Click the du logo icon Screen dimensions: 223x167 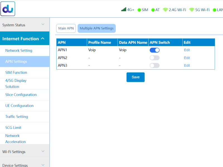point(8,9)
